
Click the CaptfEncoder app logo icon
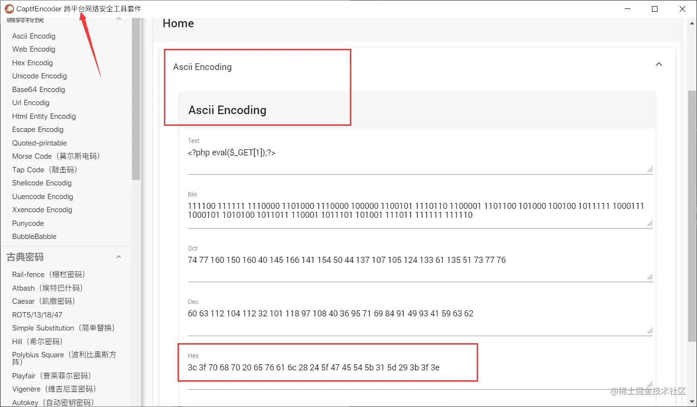[x=9, y=9]
